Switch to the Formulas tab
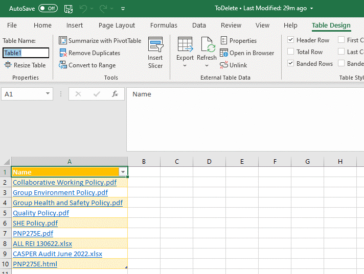The height and width of the screenshot is (274, 364). [164, 26]
